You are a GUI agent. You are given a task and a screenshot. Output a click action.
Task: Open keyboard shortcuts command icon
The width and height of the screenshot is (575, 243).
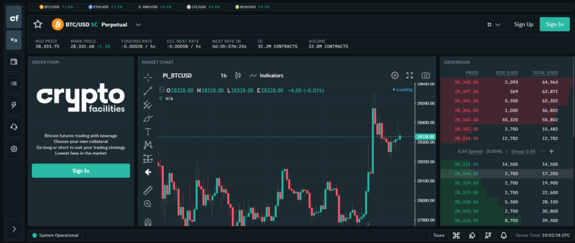pyautogui.click(x=456, y=235)
